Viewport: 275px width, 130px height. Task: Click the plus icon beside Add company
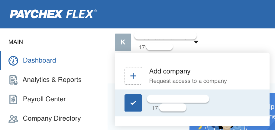tap(133, 76)
